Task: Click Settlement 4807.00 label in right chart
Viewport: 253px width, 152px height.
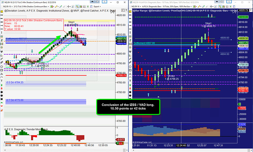Action: click(144, 43)
